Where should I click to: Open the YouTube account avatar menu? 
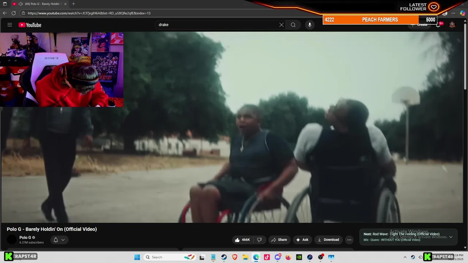[x=452, y=25]
